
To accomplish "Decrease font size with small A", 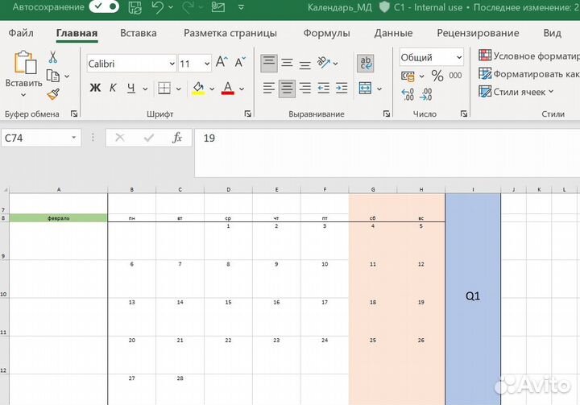I will (x=240, y=62).
